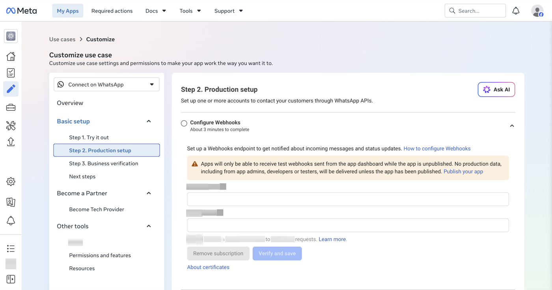Collapse the Basic setup section chevron
This screenshot has width=552, height=290.
pyautogui.click(x=149, y=121)
